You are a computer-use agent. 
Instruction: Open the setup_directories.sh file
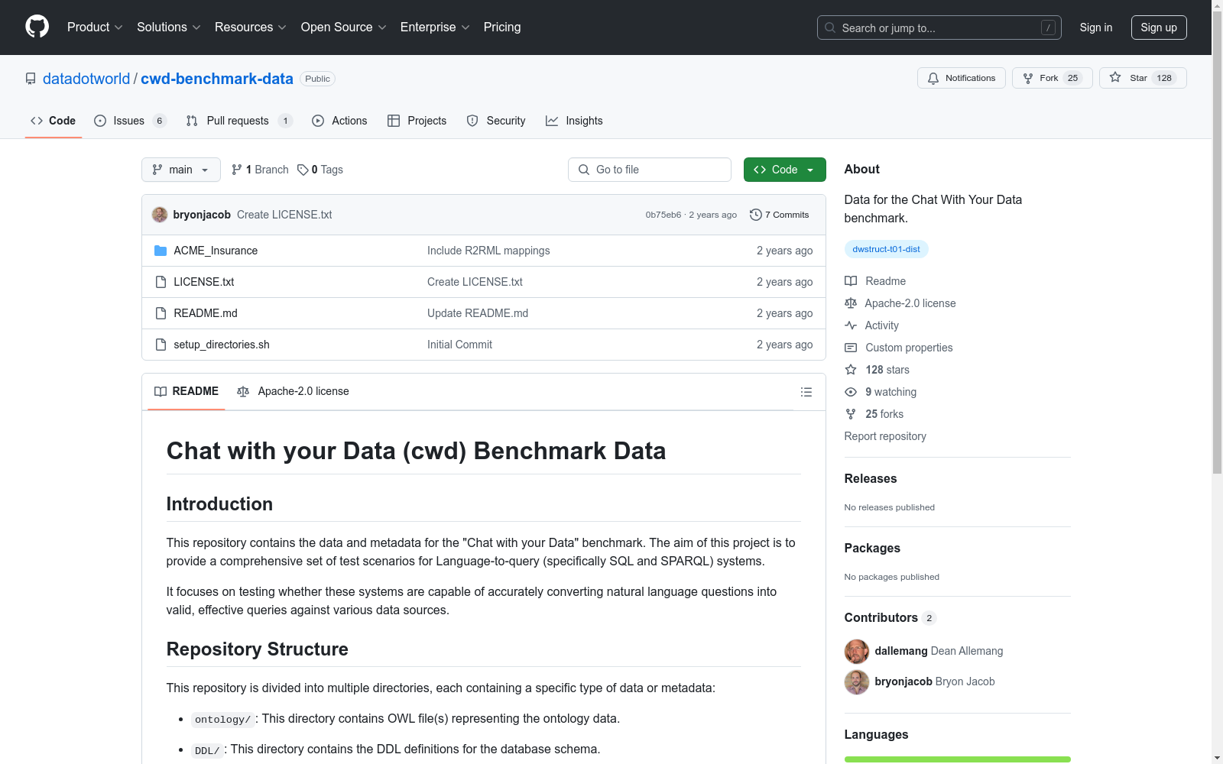222,345
